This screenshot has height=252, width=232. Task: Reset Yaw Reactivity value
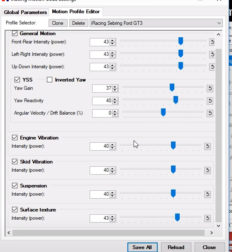[210, 101]
